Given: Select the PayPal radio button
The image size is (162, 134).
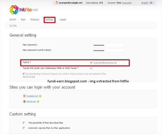Looking at the screenshot, I should (x=91, y=63).
